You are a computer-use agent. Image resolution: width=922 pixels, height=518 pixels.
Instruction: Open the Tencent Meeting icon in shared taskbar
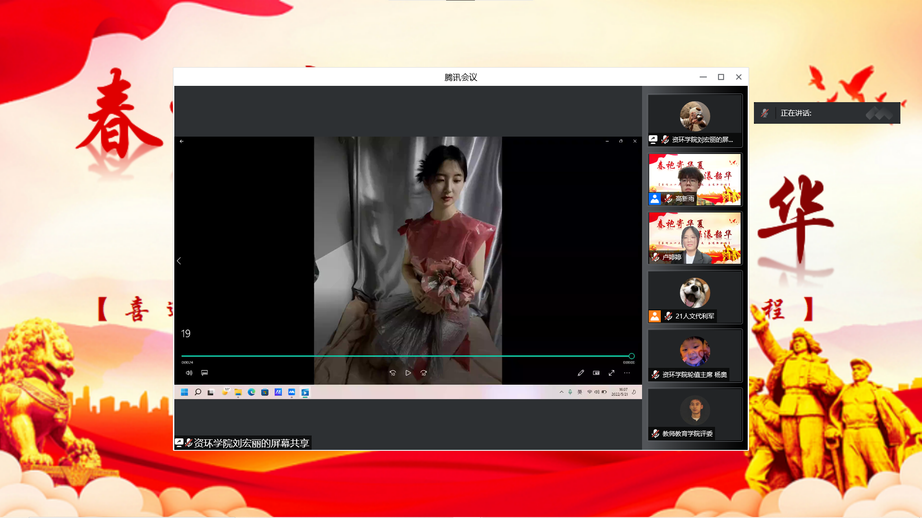tap(291, 392)
